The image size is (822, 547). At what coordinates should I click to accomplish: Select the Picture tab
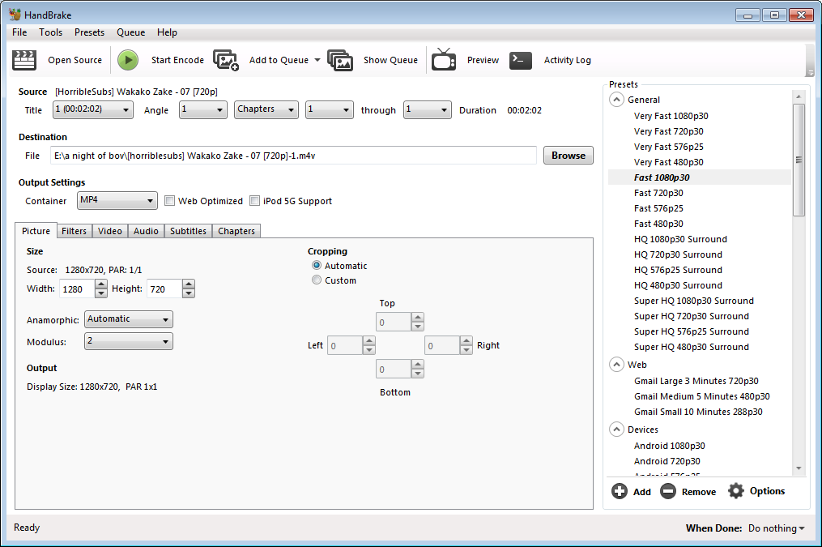(36, 231)
